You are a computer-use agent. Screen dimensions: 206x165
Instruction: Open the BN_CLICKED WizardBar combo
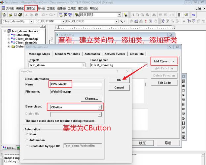[x=117, y=21]
